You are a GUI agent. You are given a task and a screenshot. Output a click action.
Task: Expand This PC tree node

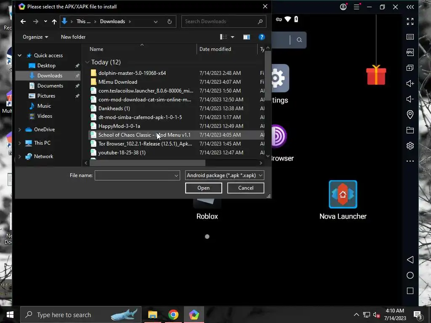pyautogui.click(x=19, y=143)
